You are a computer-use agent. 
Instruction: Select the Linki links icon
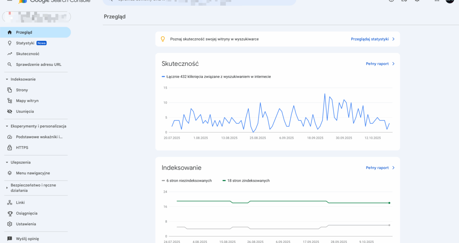pos(9,202)
